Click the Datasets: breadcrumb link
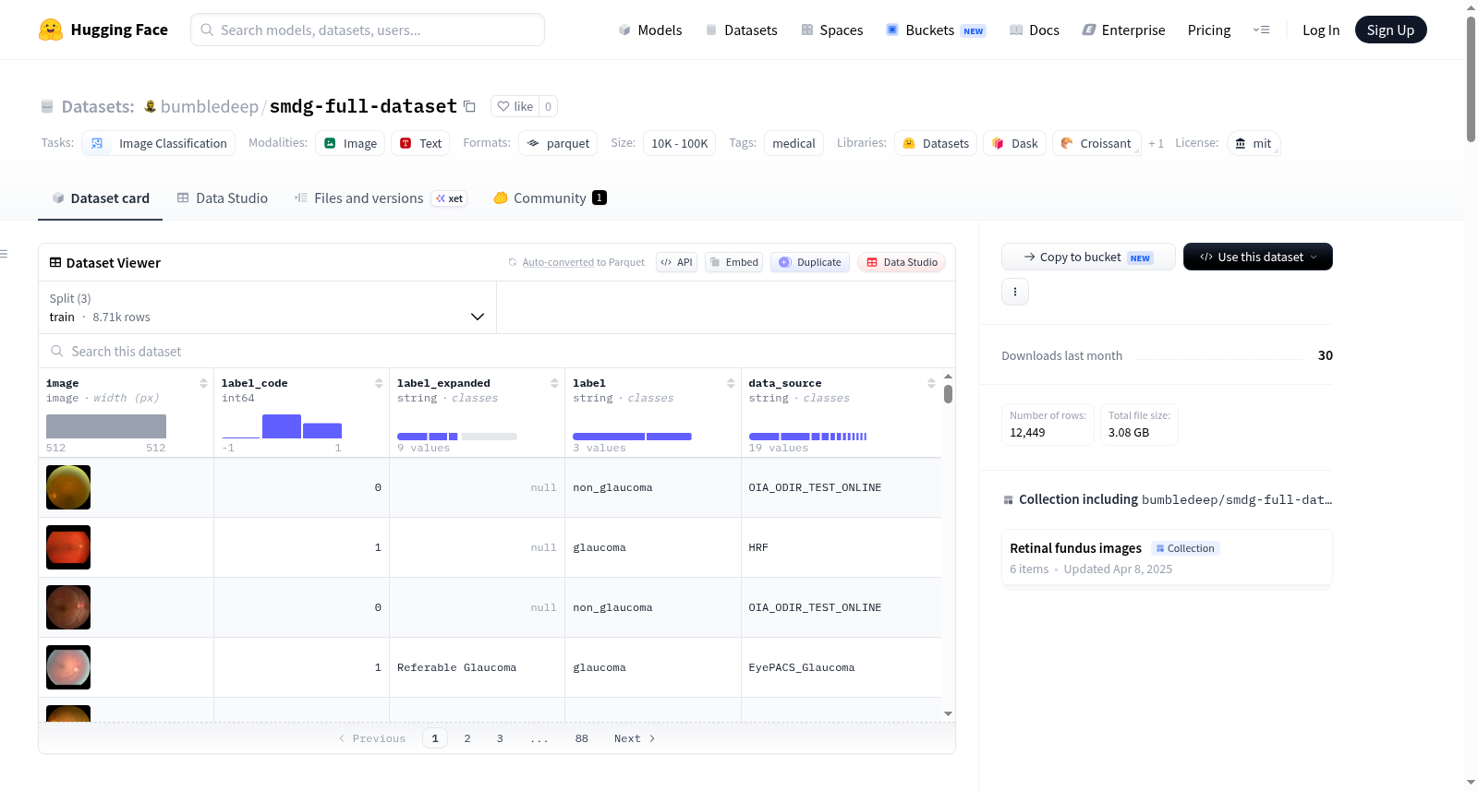The height and width of the screenshot is (791, 1478). point(98,106)
